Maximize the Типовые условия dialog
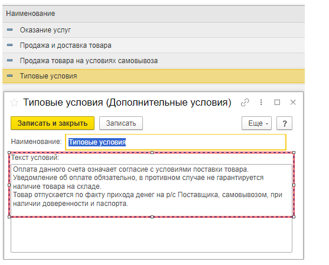This screenshot has width=329, height=265. [x=277, y=102]
